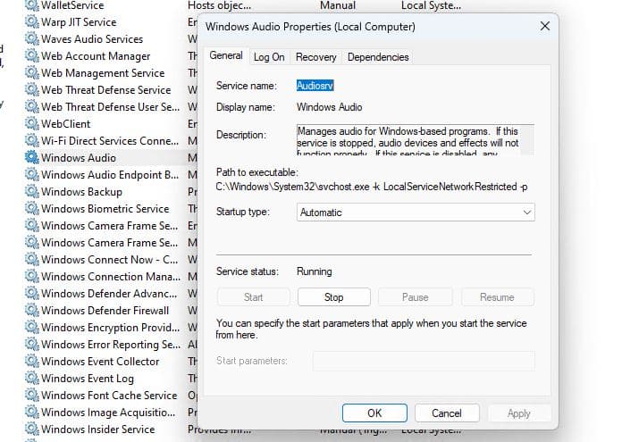Click the Windows Biometric Service gear icon
This screenshot has height=442, width=622.
click(32, 209)
